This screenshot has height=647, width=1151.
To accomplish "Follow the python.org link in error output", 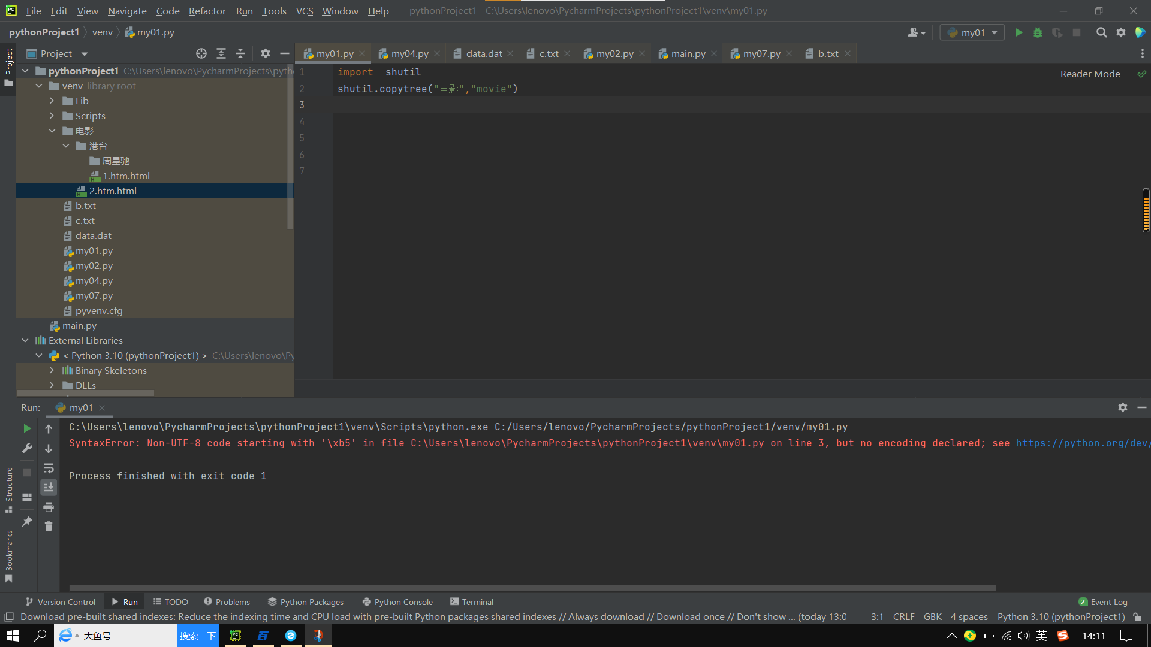I will [1083, 443].
